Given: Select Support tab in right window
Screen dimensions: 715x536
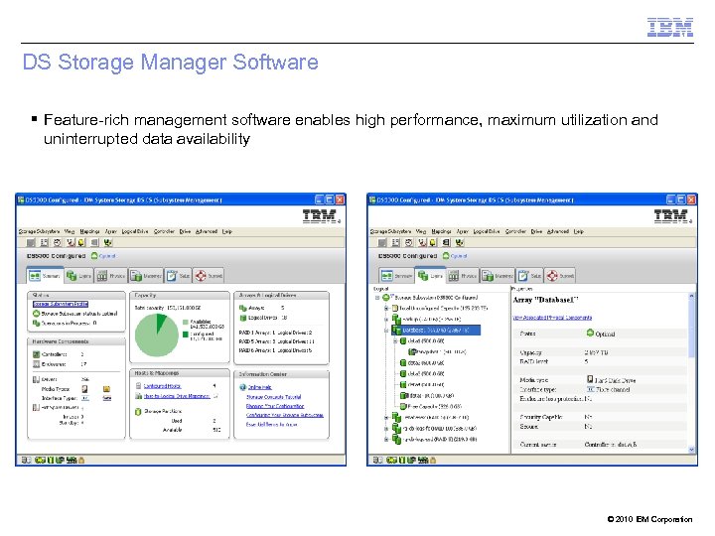Looking at the screenshot, I should tap(560, 276).
